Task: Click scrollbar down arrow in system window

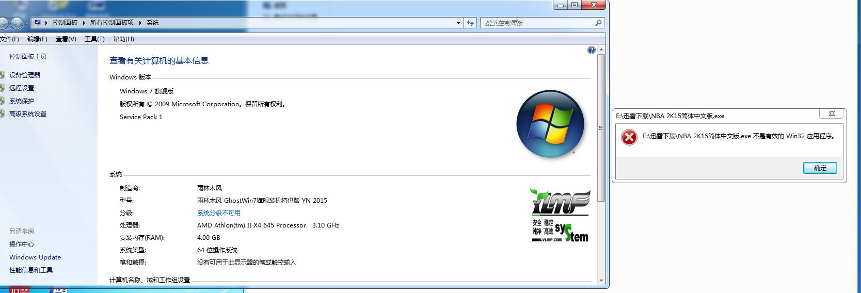Action: (601, 280)
